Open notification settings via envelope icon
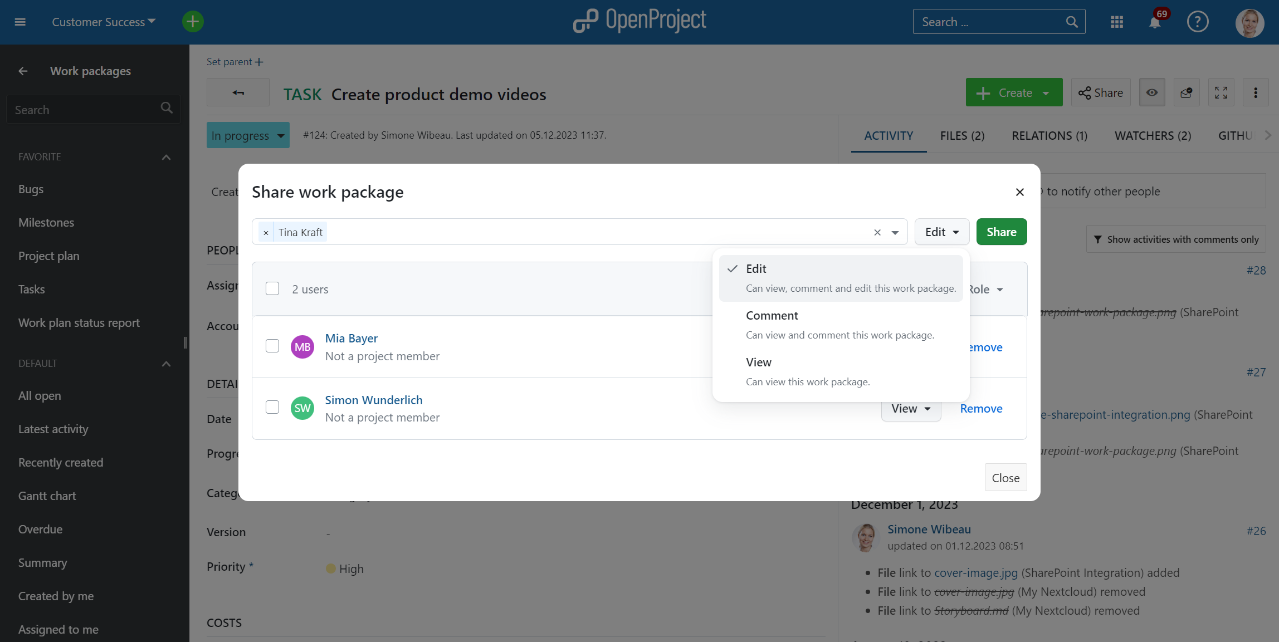Viewport: 1279px width, 642px height. click(1187, 92)
